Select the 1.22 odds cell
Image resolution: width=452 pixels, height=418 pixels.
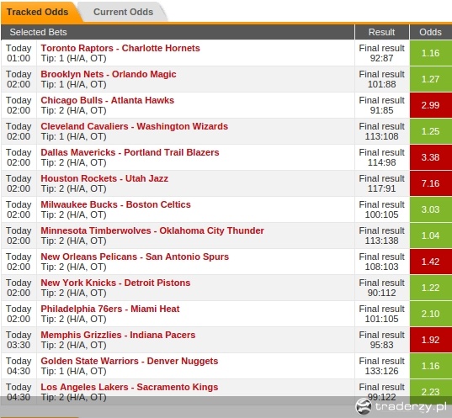[431, 288]
